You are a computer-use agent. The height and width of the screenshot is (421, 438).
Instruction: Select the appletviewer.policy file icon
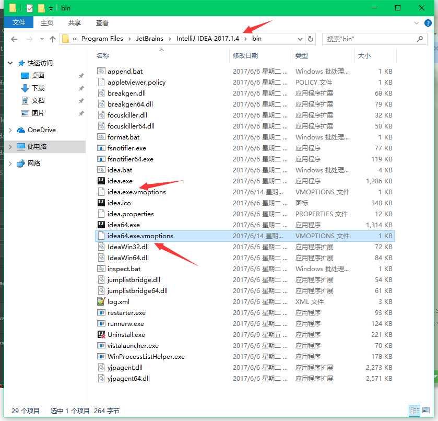coord(101,82)
